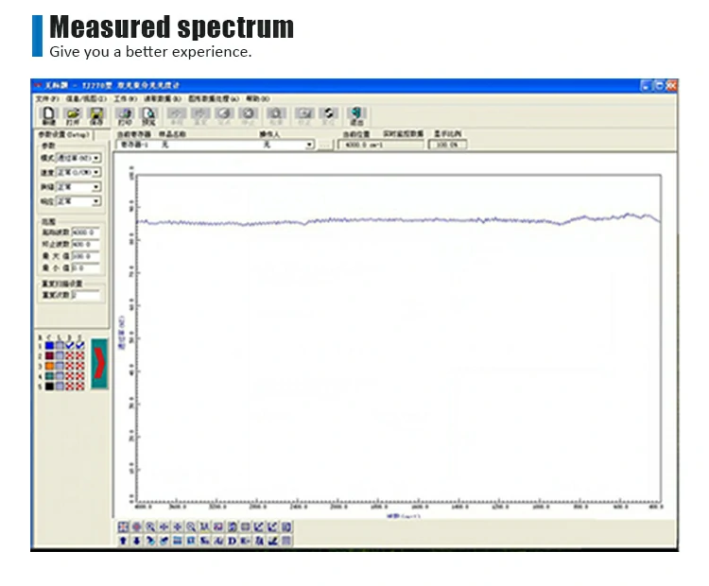Click the bold D icon in bottom toolbar
The image size is (709, 586).
click(x=232, y=541)
